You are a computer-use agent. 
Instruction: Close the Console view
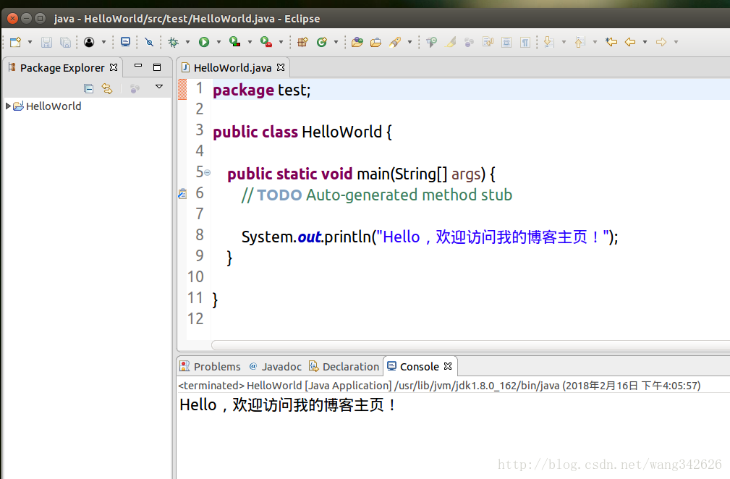pos(448,366)
